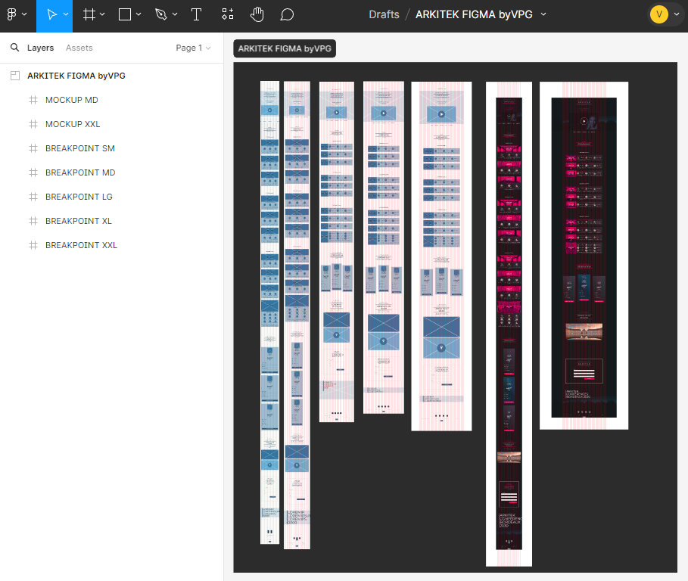The image size is (688, 581).
Task: Select the Rectangle shape tool
Action: coord(125,14)
